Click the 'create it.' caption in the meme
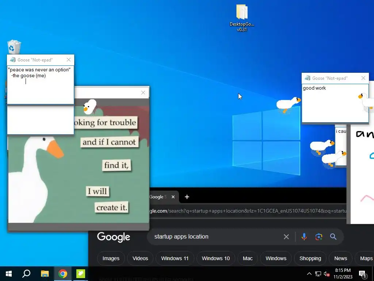 112,207
